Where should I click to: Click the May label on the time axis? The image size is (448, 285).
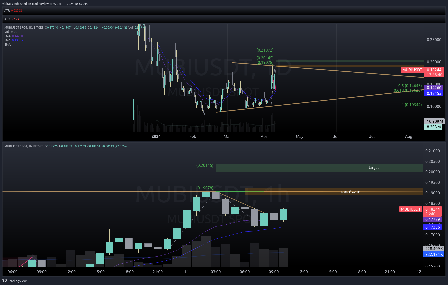click(x=300, y=137)
